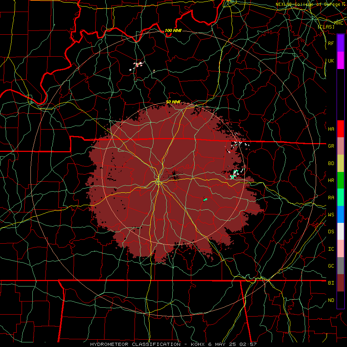Click the radar site at highway convergence center
Screen dimensions: 347x347
(x=158, y=182)
